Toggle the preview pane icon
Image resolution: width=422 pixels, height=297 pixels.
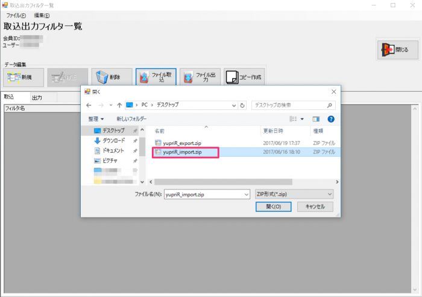315,119
